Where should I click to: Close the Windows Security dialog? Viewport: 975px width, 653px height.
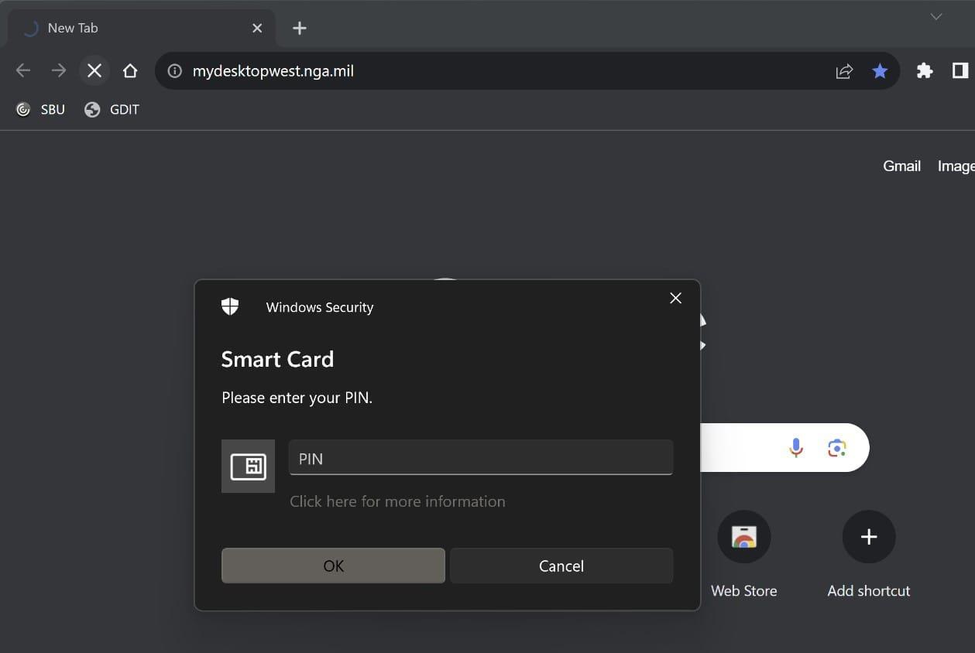pos(675,299)
